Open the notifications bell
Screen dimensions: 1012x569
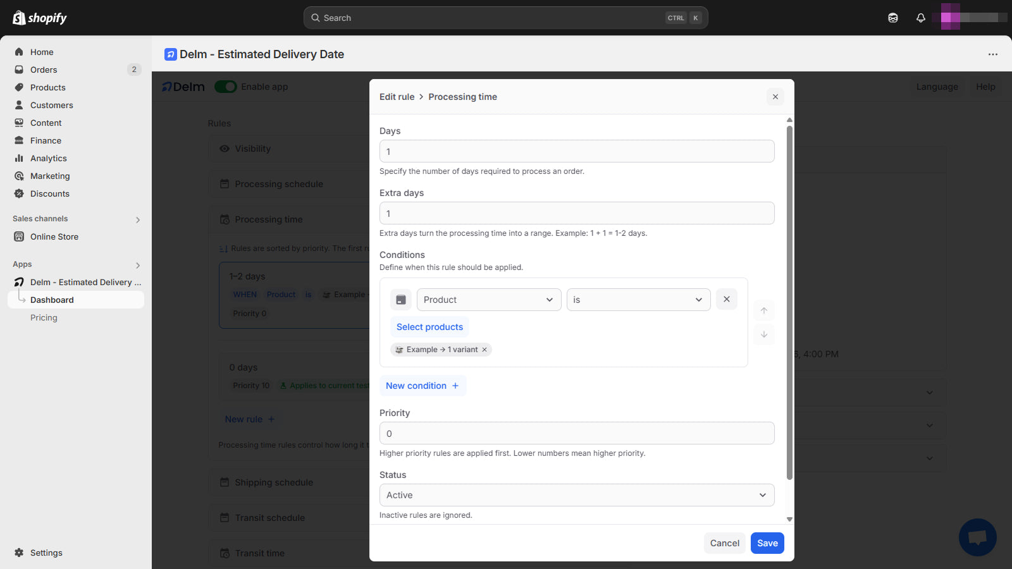[x=921, y=18]
